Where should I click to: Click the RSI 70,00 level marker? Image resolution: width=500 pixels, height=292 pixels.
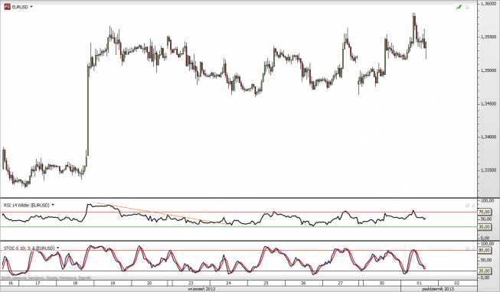[x=484, y=212]
